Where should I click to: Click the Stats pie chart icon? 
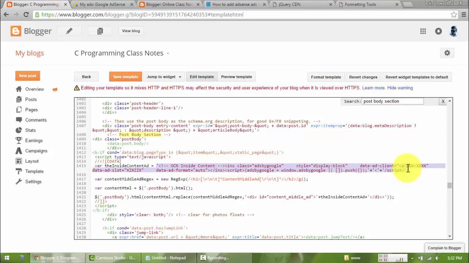point(19,130)
